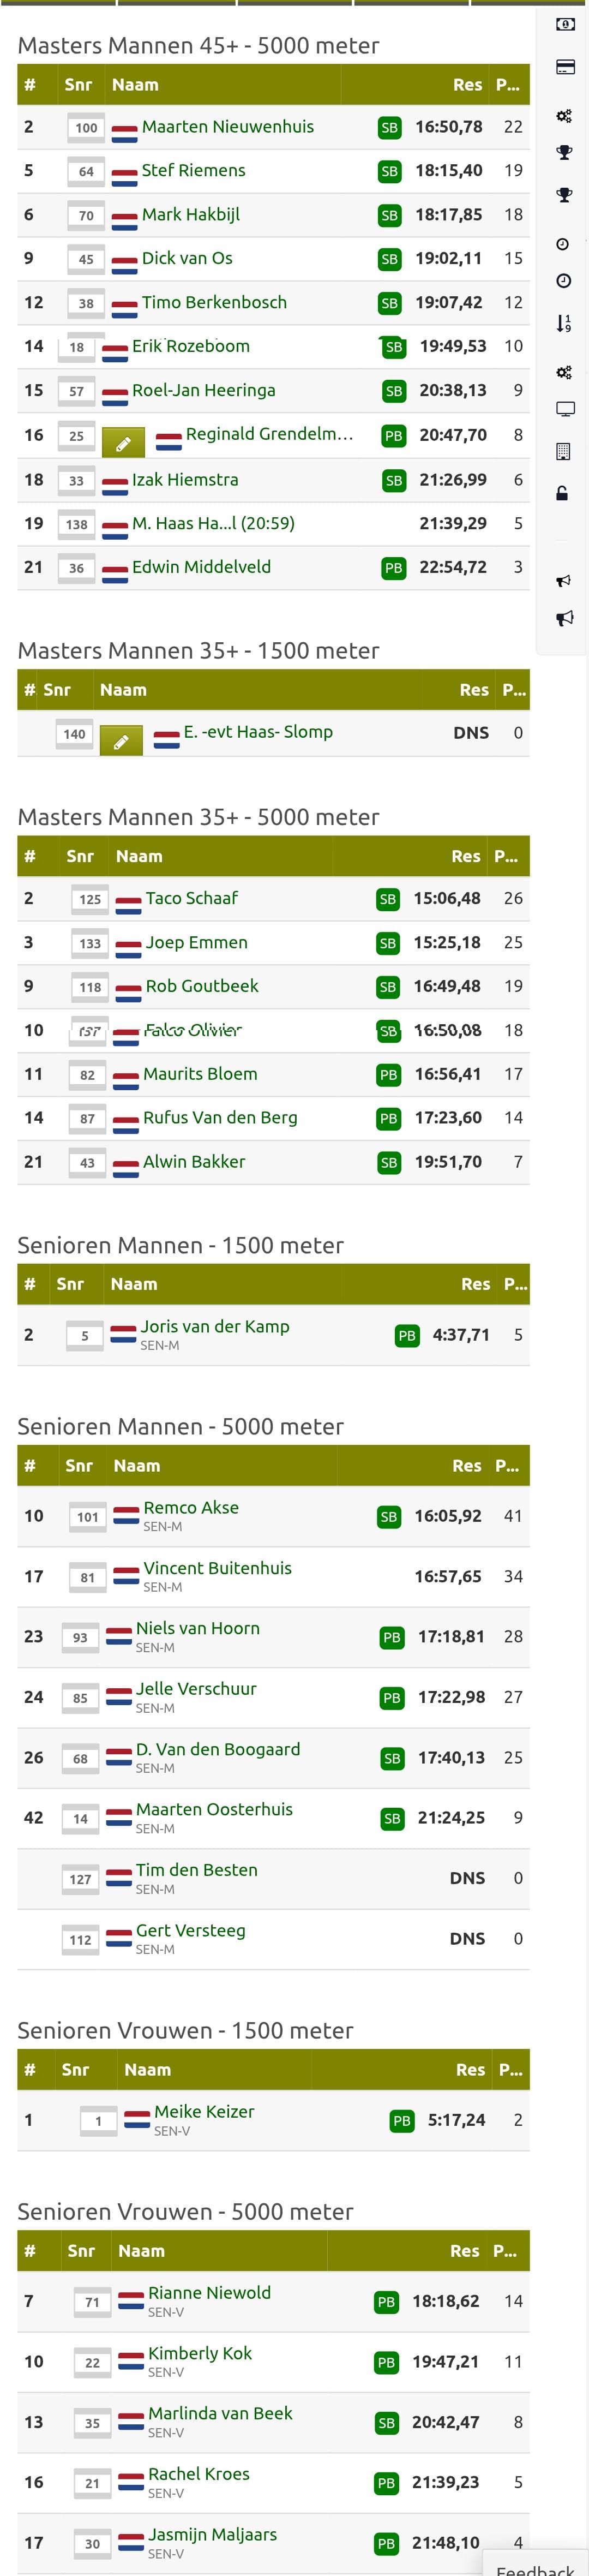Open the monitor display icon
This screenshot has height=2576, width=589.
tap(565, 409)
